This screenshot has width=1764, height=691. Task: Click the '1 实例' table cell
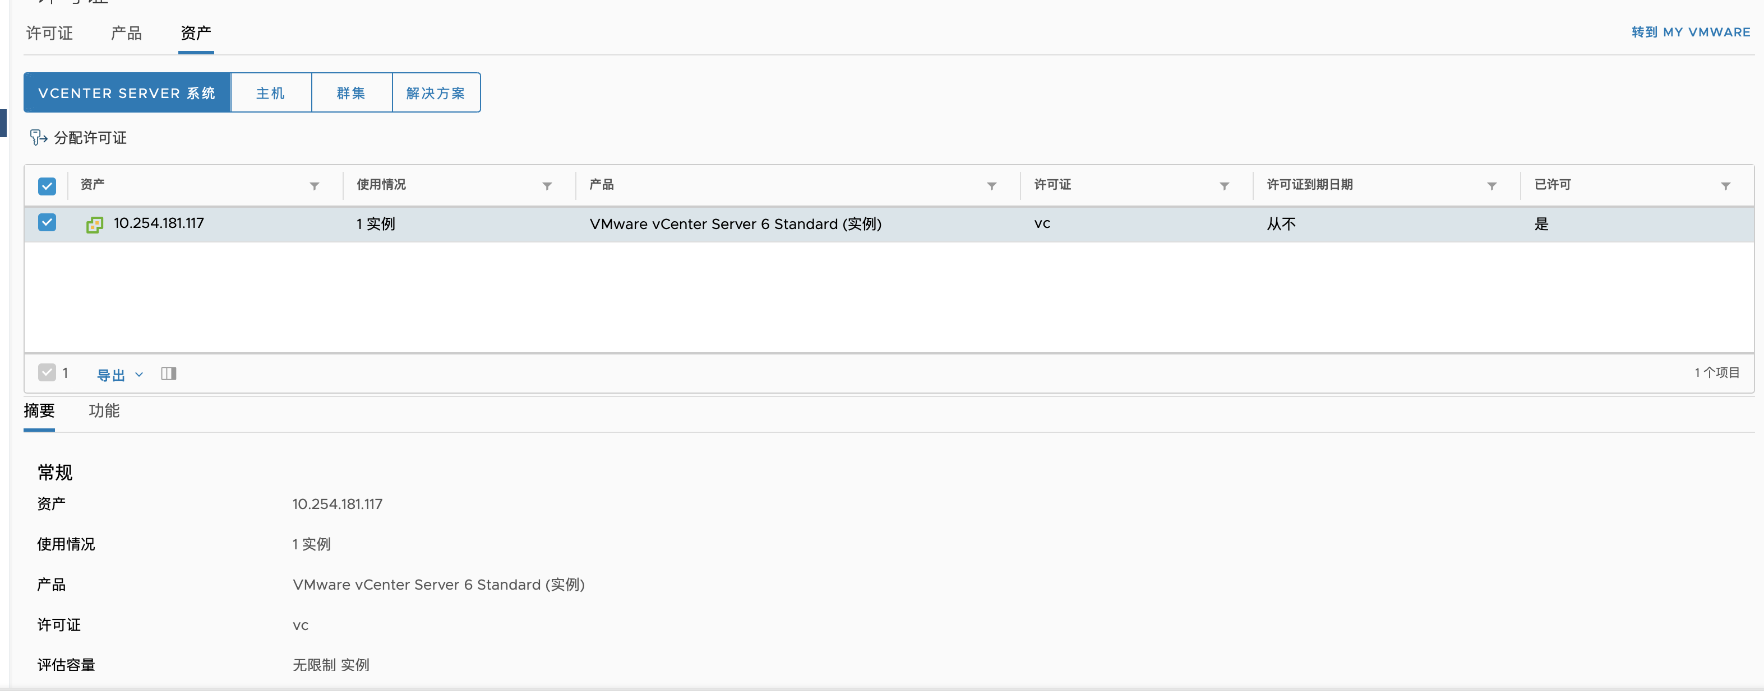[x=376, y=224]
